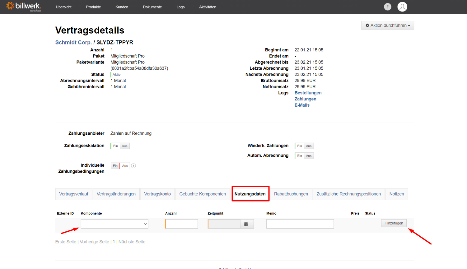
Task: Click the variant ID (6001a2fcba54a08dfa30a637)
Action: tap(139, 68)
